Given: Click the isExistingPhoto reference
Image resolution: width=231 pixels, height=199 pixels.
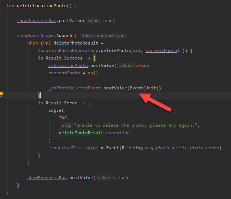Looking at the screenshot, I should [x=68, y=65].
